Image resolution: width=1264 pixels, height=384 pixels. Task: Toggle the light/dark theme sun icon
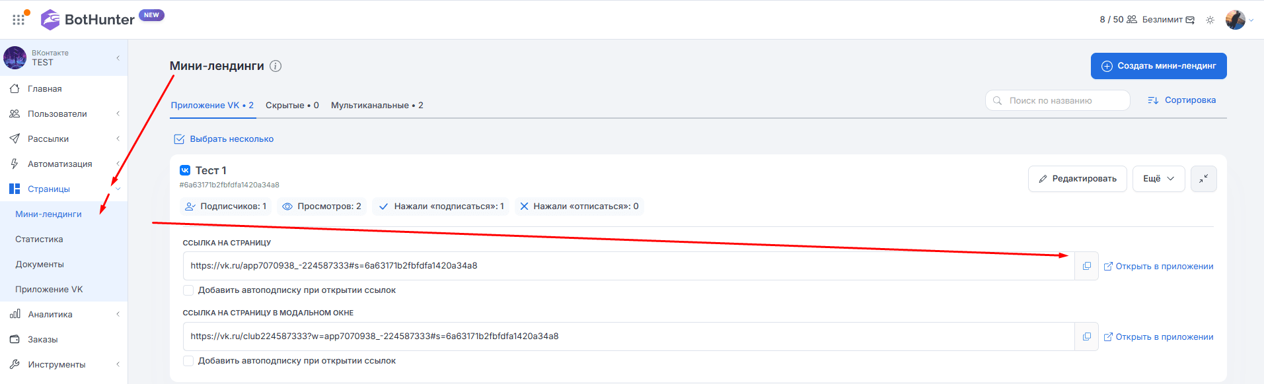1210,20
